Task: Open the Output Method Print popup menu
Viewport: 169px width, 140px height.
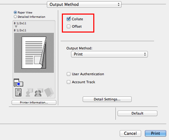Action: [110, 54]
